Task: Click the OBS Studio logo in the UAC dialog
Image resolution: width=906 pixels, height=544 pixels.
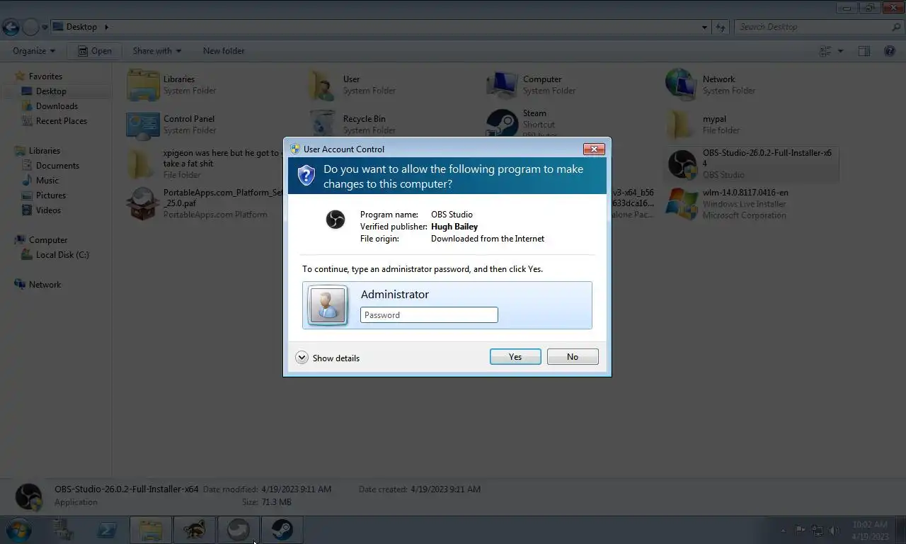Action: [336, 220]
